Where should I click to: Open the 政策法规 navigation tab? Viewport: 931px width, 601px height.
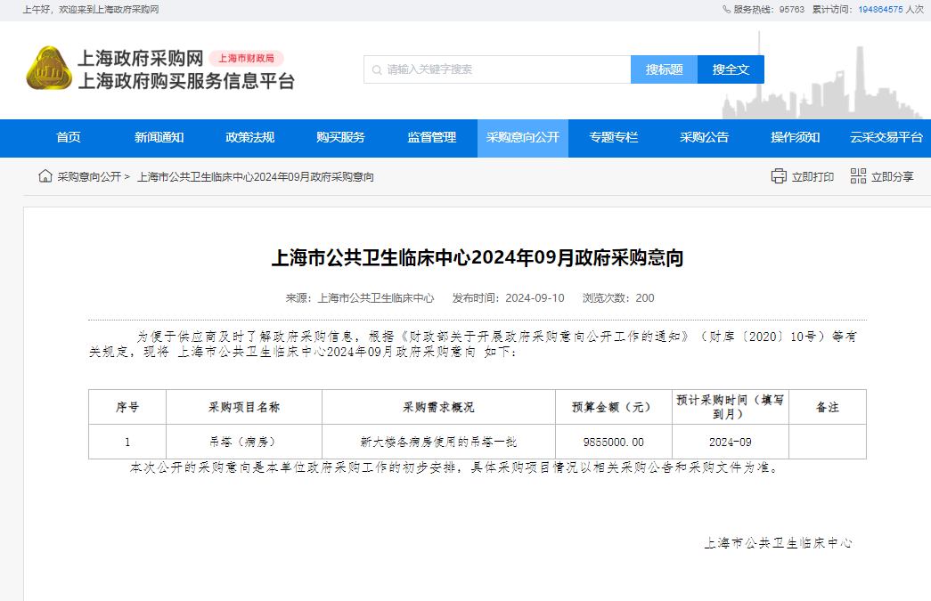click(x=250, y=138)
